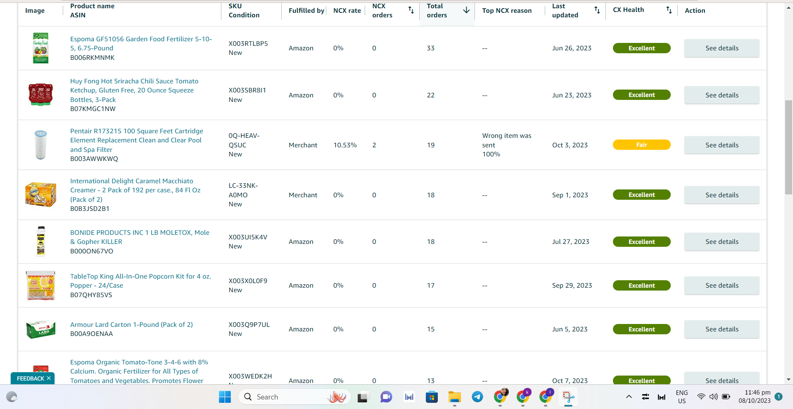The image size is (793, 409).
Task: Open BONIDE PRODUCTS MOLETOX product link
Action: (x=140, y=237)
